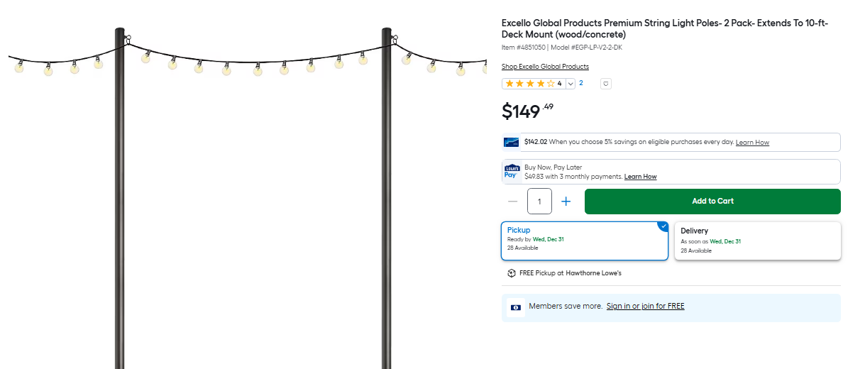Click the Hawthorne Lowe's store name

tap(593, 273)
